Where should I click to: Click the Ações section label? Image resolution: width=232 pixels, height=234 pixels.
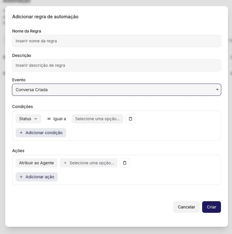point(18,151)
